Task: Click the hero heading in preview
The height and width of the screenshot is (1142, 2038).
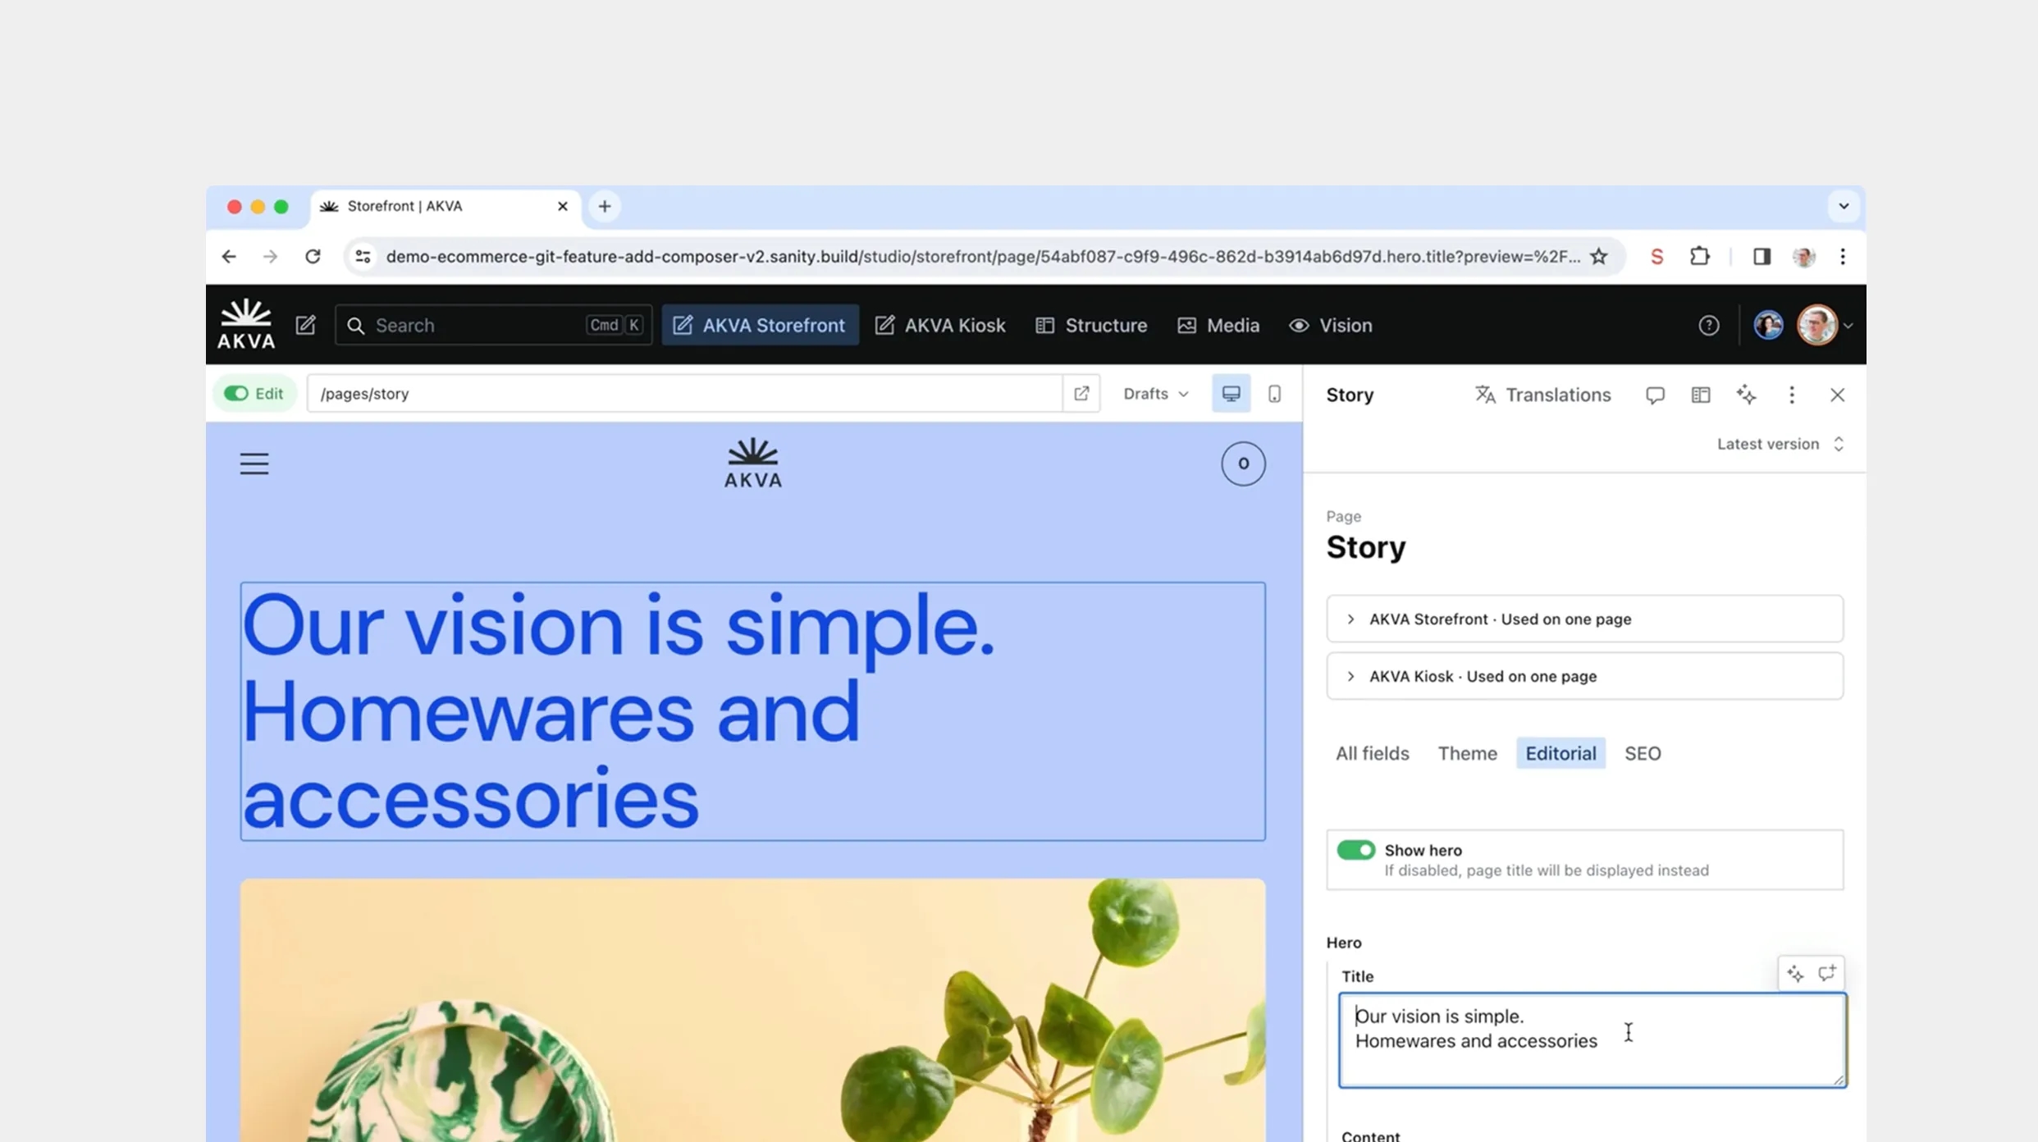Action: coord(752,711)
